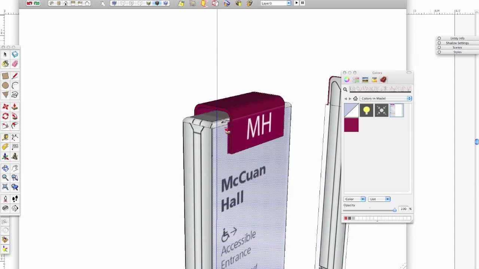Go back in Colors browser
This screenshot has width=479, height=269.
[346, 99]
